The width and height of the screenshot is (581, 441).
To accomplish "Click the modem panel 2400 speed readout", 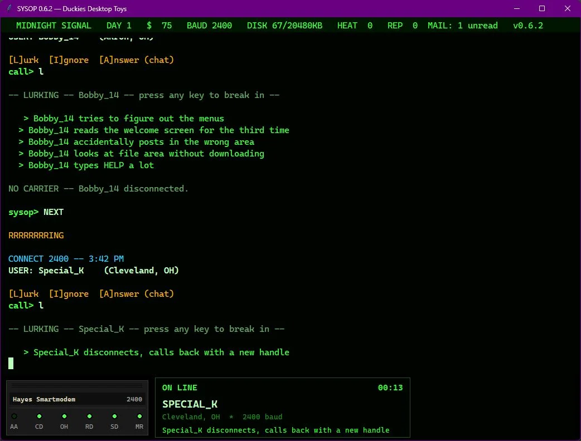I will point(134,399).
